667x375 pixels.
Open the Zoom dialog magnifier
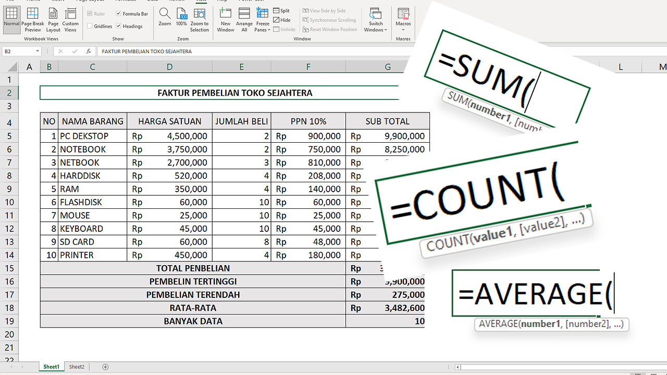tap(165, 17)
